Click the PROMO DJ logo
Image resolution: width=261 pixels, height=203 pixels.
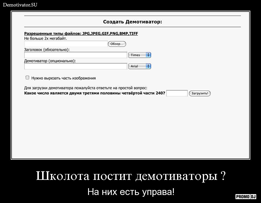pos(246,196)
